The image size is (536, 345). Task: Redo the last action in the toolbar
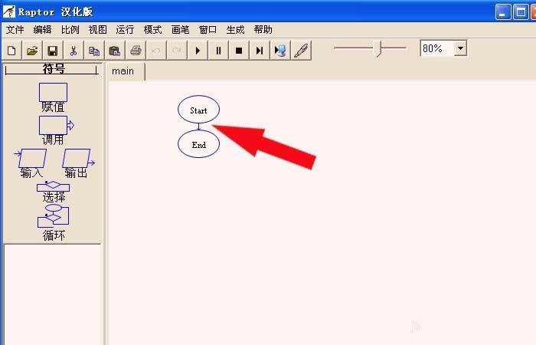[x=177, y=51]
